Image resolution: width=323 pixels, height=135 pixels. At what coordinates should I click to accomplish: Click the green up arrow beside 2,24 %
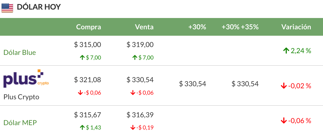point(286,51)
